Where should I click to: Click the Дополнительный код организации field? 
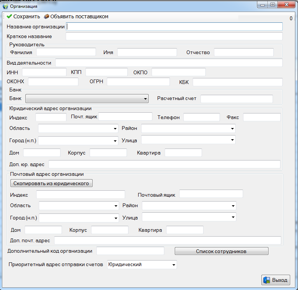[x=130, y=251]
